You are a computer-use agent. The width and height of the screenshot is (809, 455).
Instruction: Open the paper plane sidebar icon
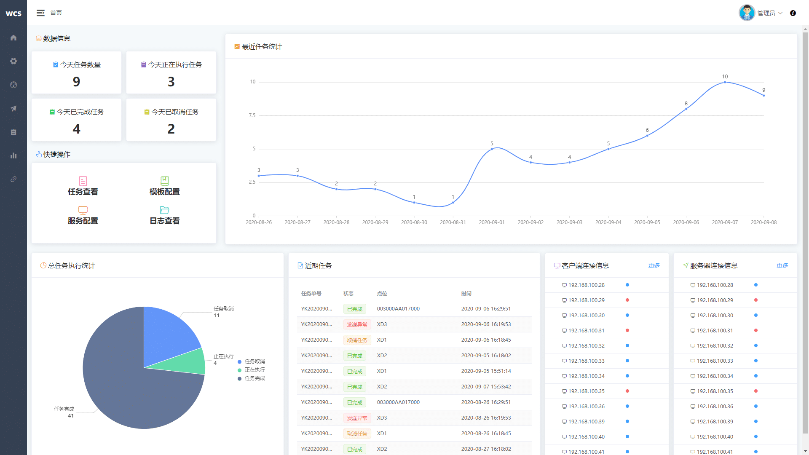click(x=13, y=109)
